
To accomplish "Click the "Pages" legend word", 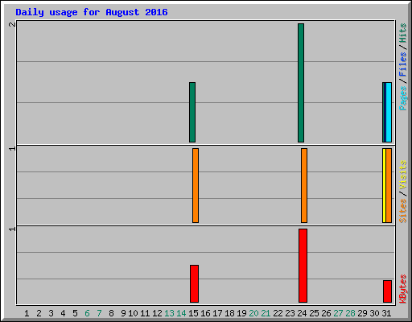I will [403, 98].
